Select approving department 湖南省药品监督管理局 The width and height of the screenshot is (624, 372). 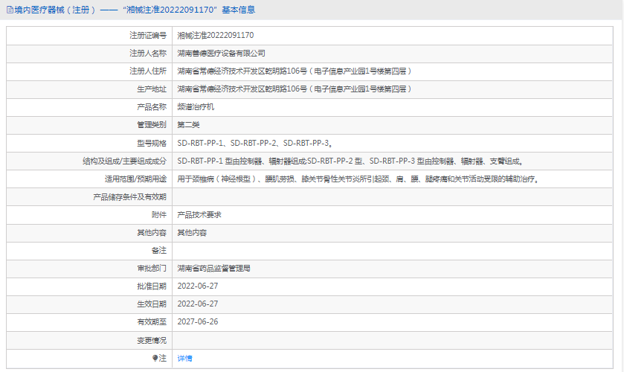point(213,269)
